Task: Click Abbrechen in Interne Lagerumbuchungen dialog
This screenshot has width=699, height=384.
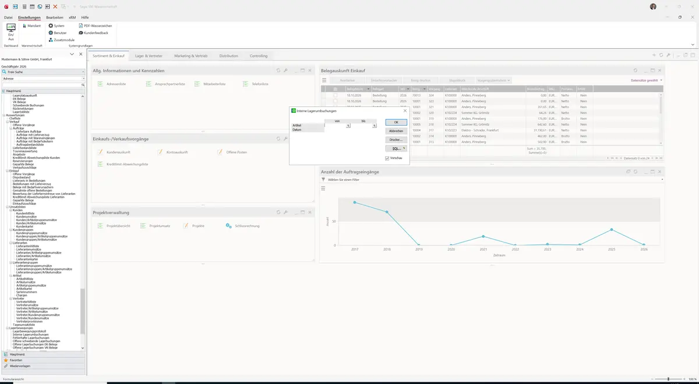Action: pyautogui.click(x=396, y=131)
